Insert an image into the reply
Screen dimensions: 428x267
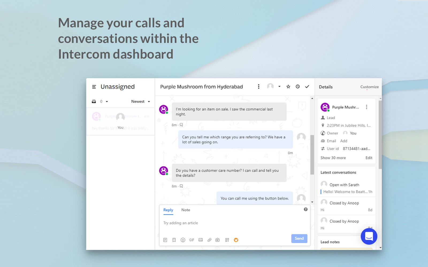point(200,240)
